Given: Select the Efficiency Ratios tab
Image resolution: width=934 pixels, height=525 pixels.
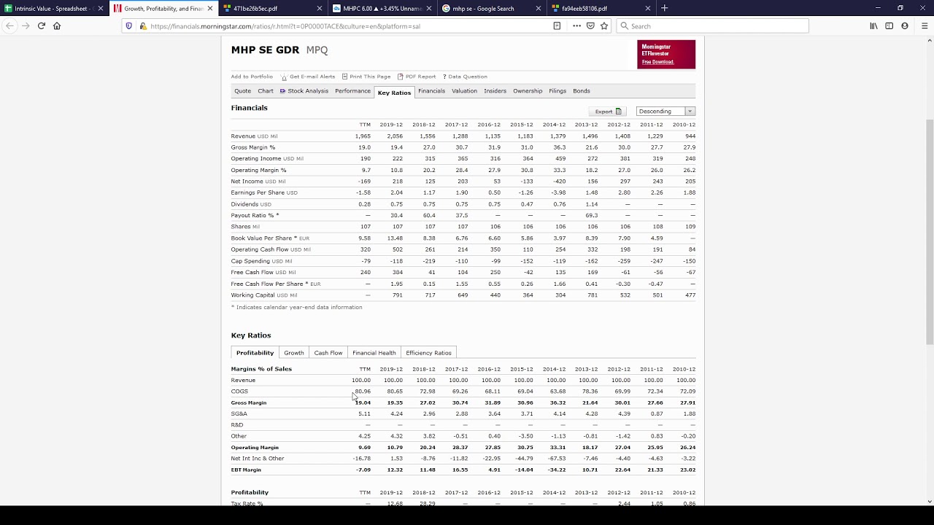Looking at the screenshot, I should point(428,353).
